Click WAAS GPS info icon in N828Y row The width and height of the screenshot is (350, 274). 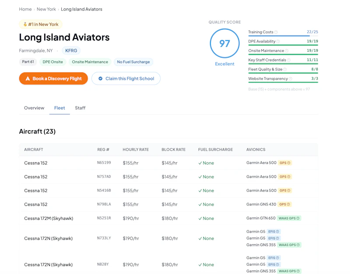pos(298,271)
